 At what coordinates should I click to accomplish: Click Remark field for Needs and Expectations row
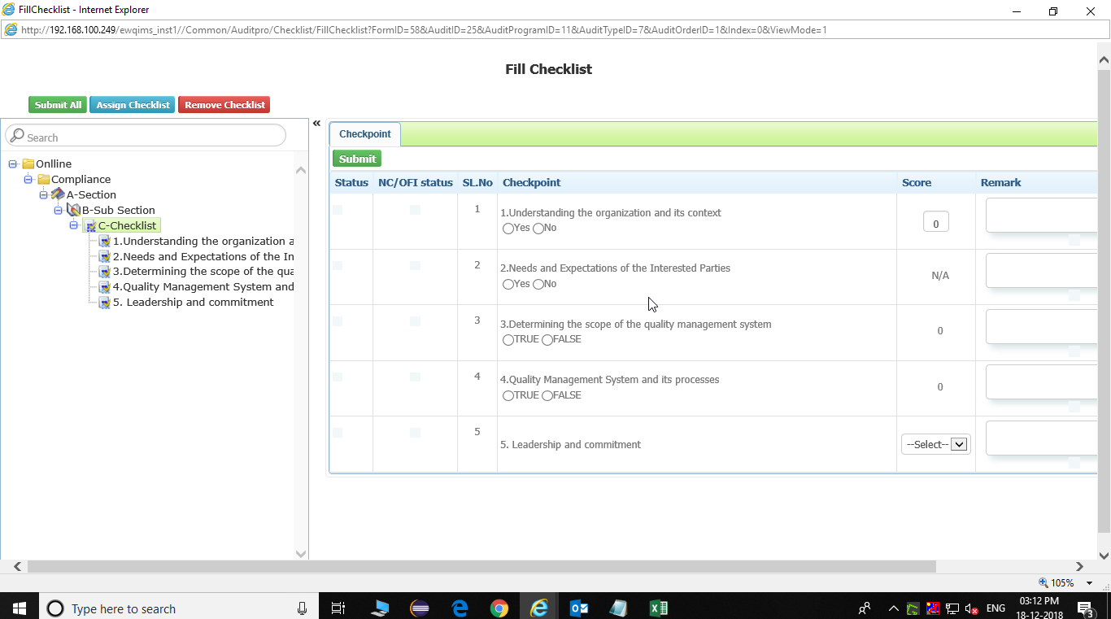coord(1042,271)
